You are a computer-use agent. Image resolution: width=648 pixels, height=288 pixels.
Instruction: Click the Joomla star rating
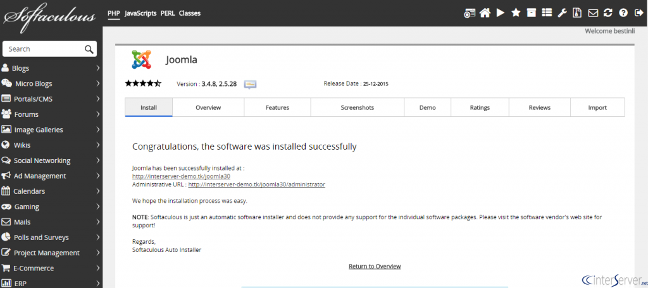click(x=143, y=83)
